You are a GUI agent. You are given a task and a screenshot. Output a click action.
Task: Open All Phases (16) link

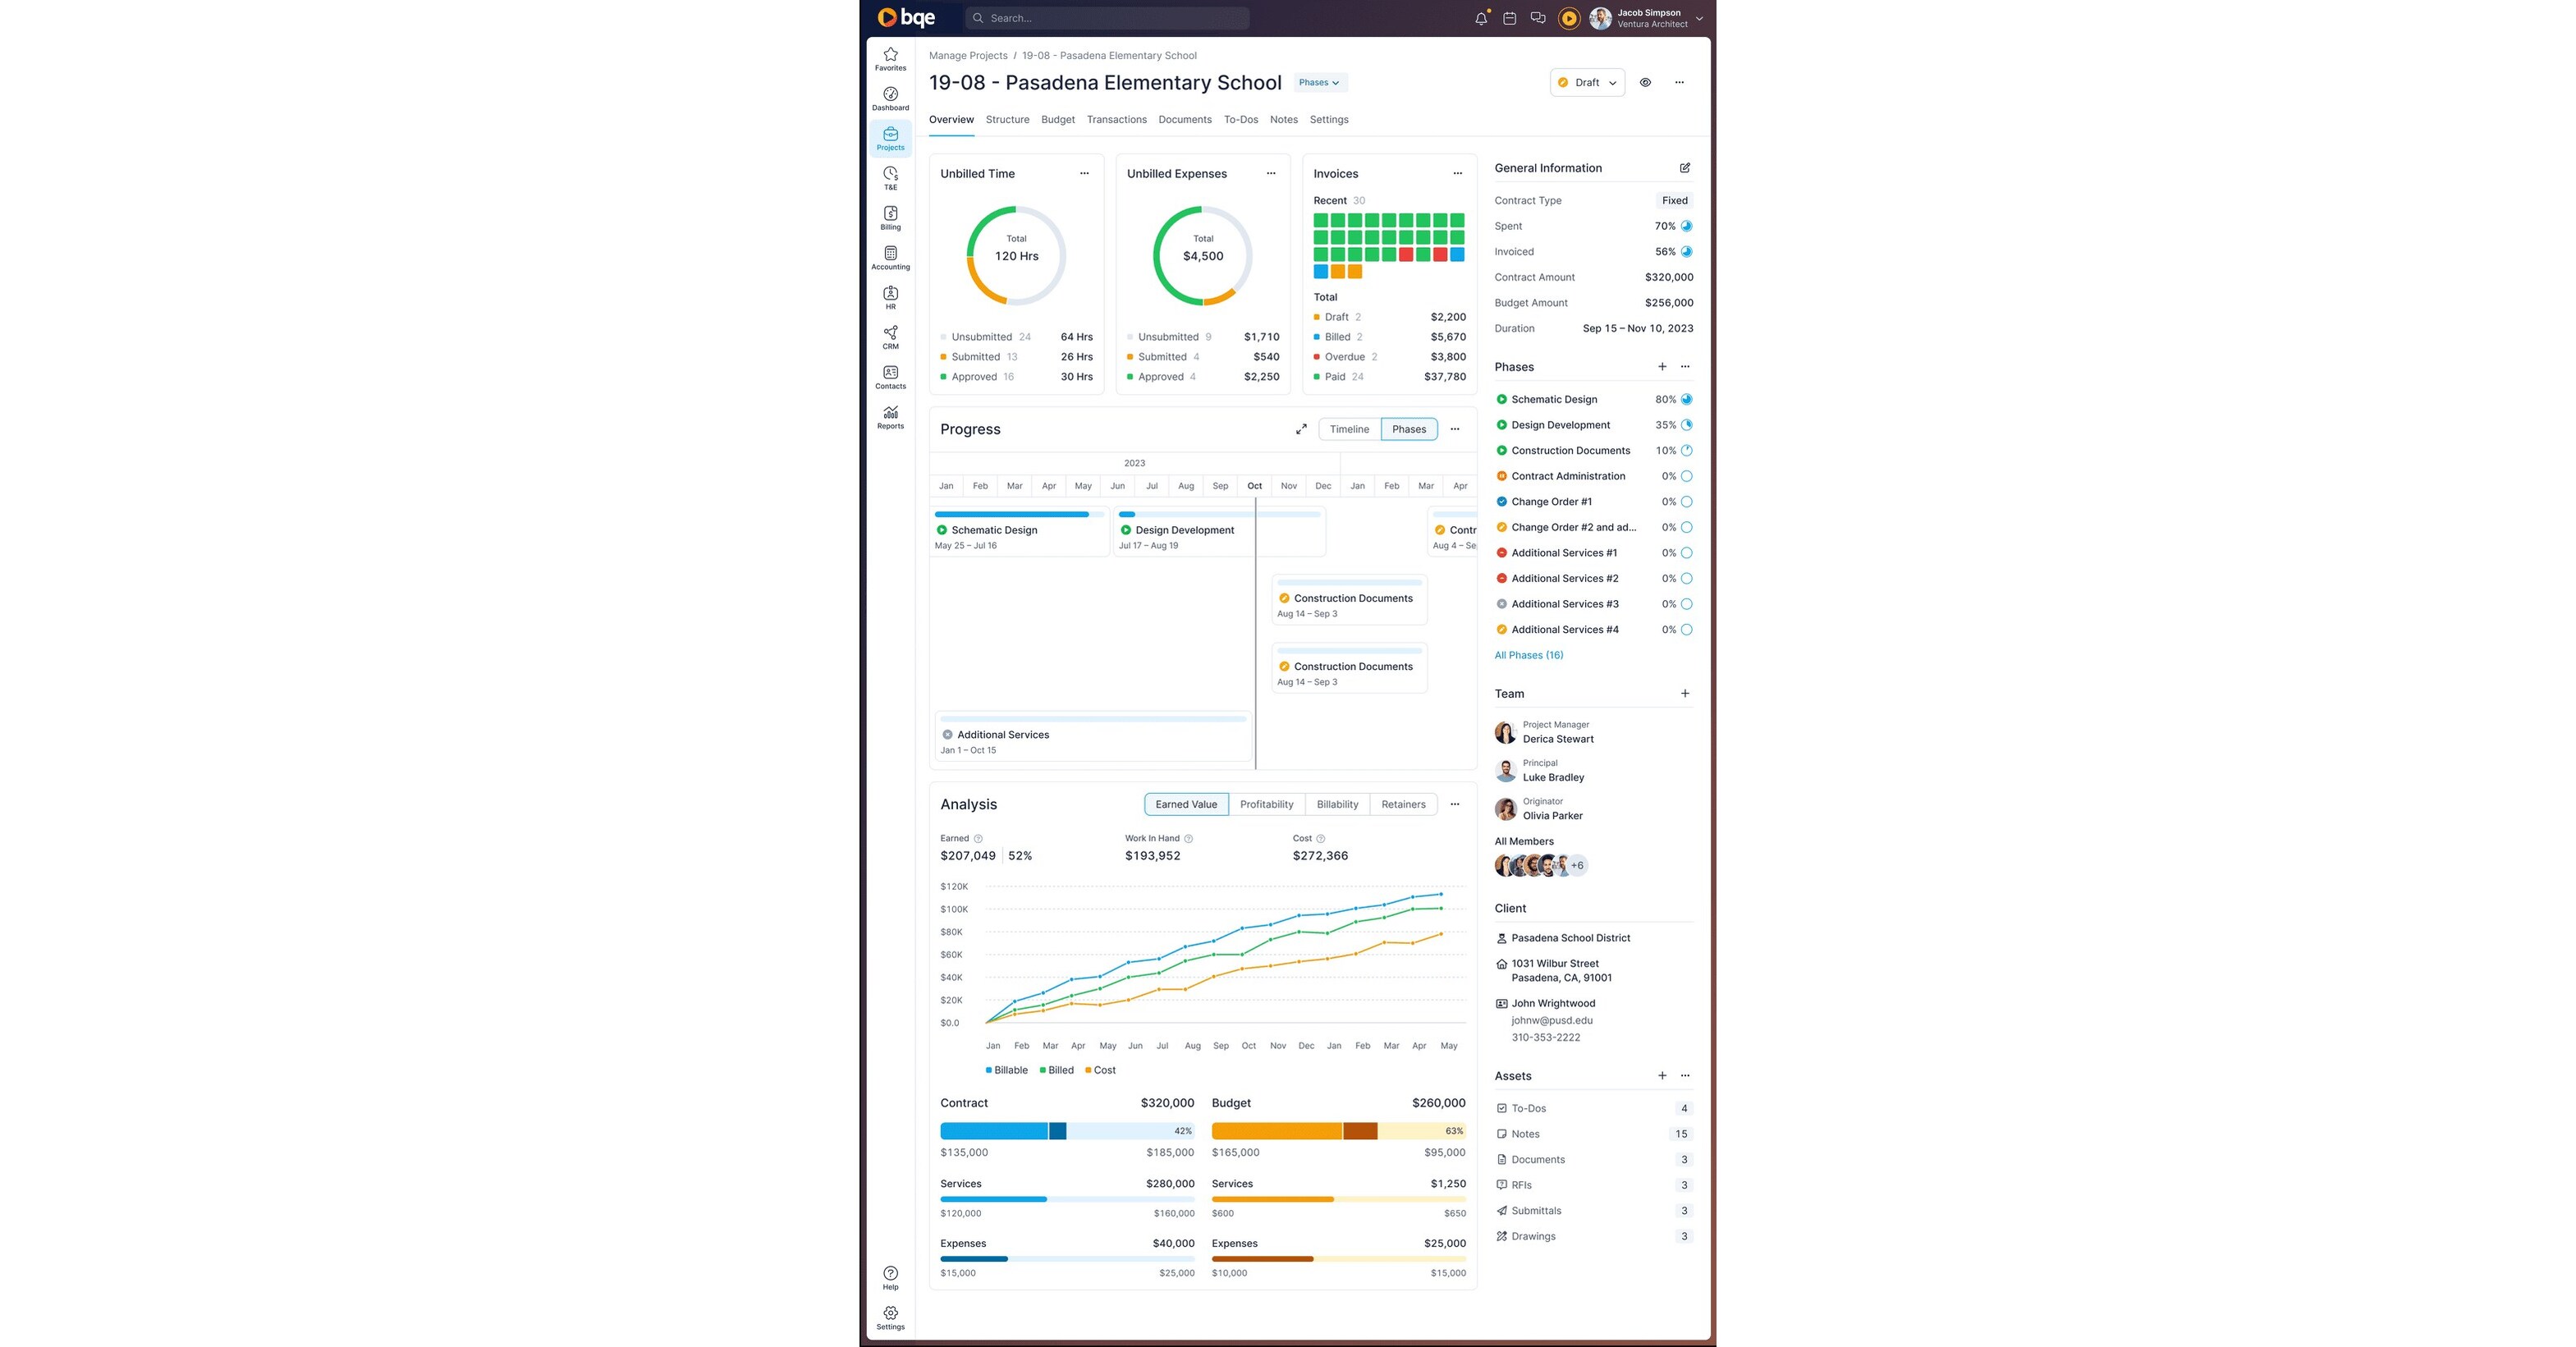click(1529, 655)
